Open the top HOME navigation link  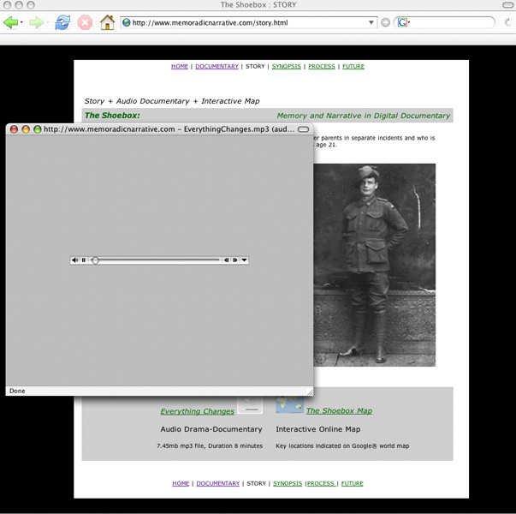tap(180, 66)
